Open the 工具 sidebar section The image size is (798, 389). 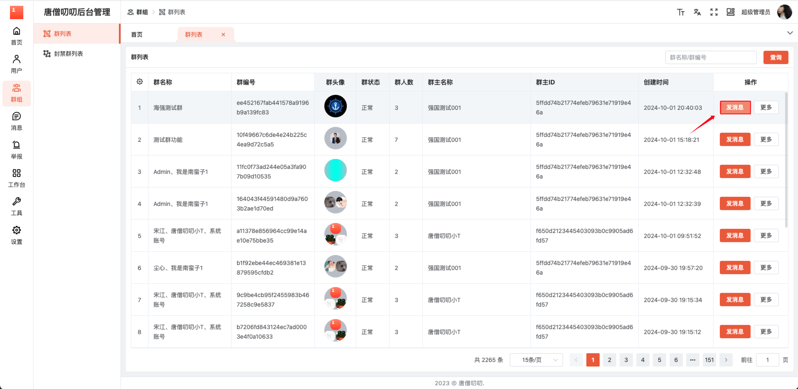tap(16, 206)
